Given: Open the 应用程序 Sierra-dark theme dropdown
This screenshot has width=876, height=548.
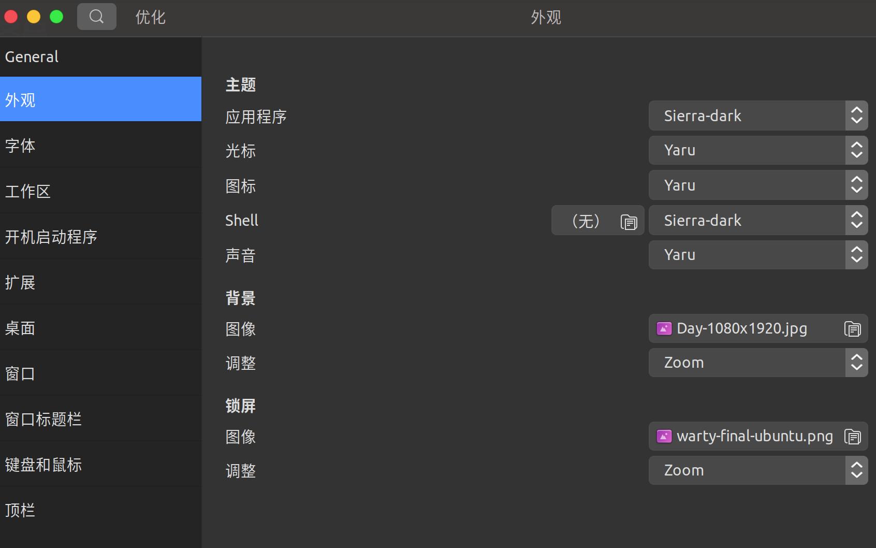Looking at the screenshot, I should pyautogui.click(x=758, y=116).
